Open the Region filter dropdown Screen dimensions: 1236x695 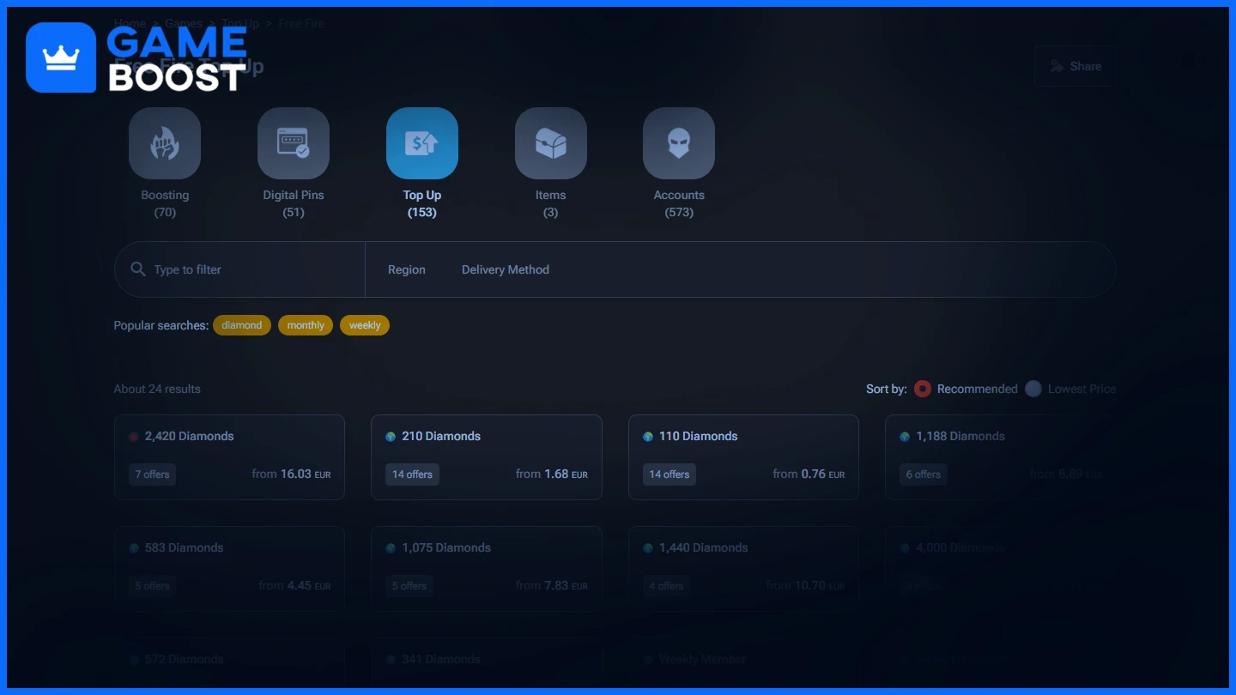[x=407, y=269]
